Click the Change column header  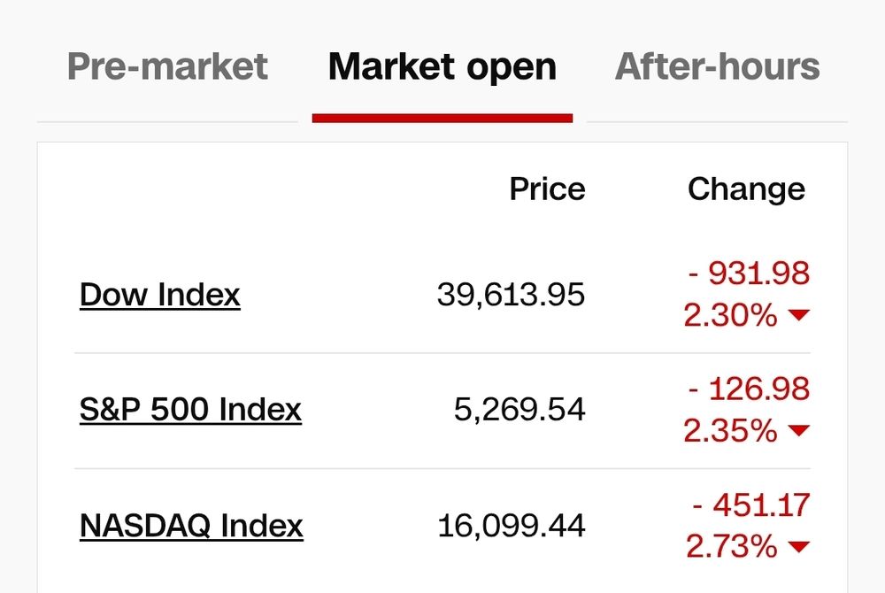(x=746, y=190)
